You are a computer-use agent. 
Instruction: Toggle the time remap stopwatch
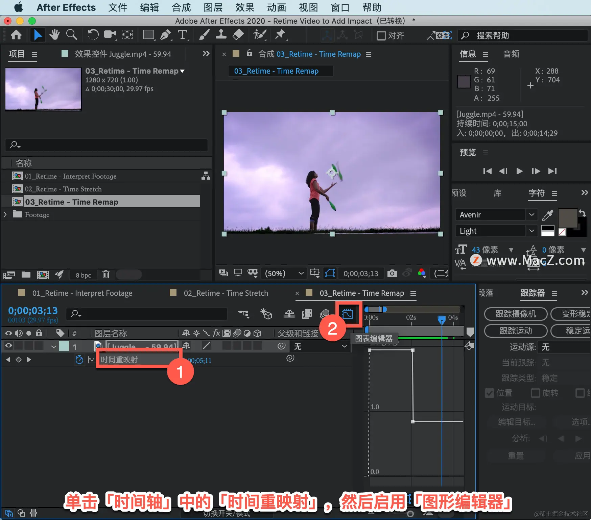[x=79, y=360]
